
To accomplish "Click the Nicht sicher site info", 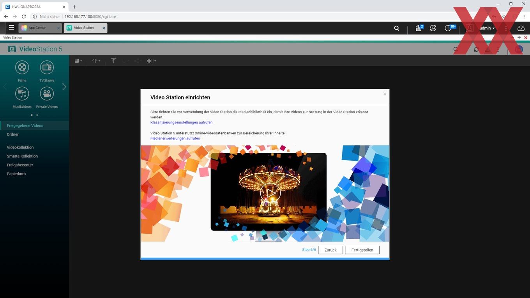I will point(46,17).
